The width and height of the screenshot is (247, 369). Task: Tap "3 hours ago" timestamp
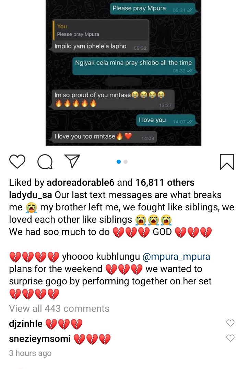click(30, 353)
